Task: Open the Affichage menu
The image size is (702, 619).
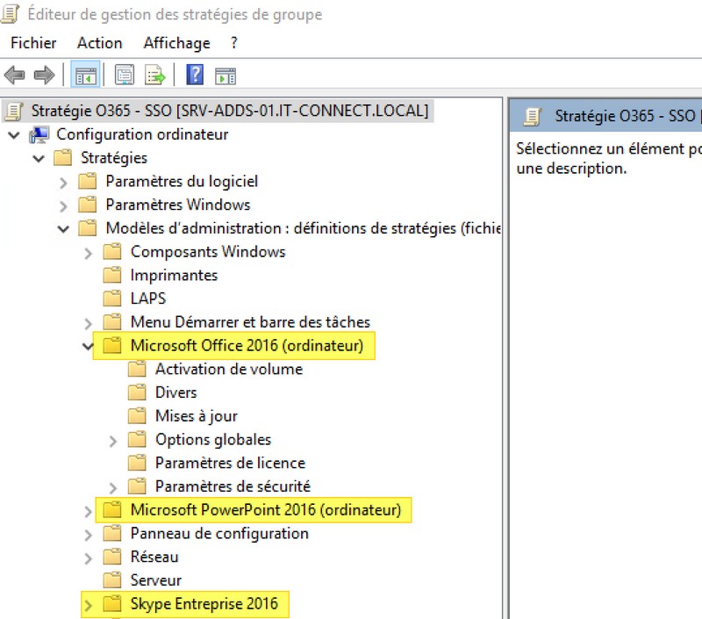Action: pos(175,42)
